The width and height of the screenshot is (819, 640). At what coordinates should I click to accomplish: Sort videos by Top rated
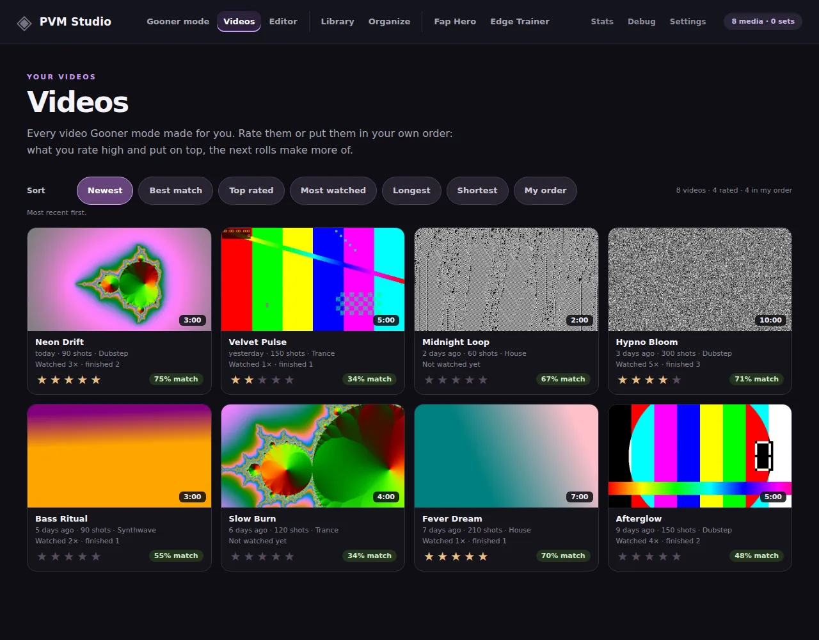click(x=251, y=191)
